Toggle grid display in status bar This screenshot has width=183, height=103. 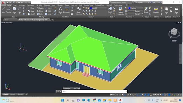click(x=117, y=95)
